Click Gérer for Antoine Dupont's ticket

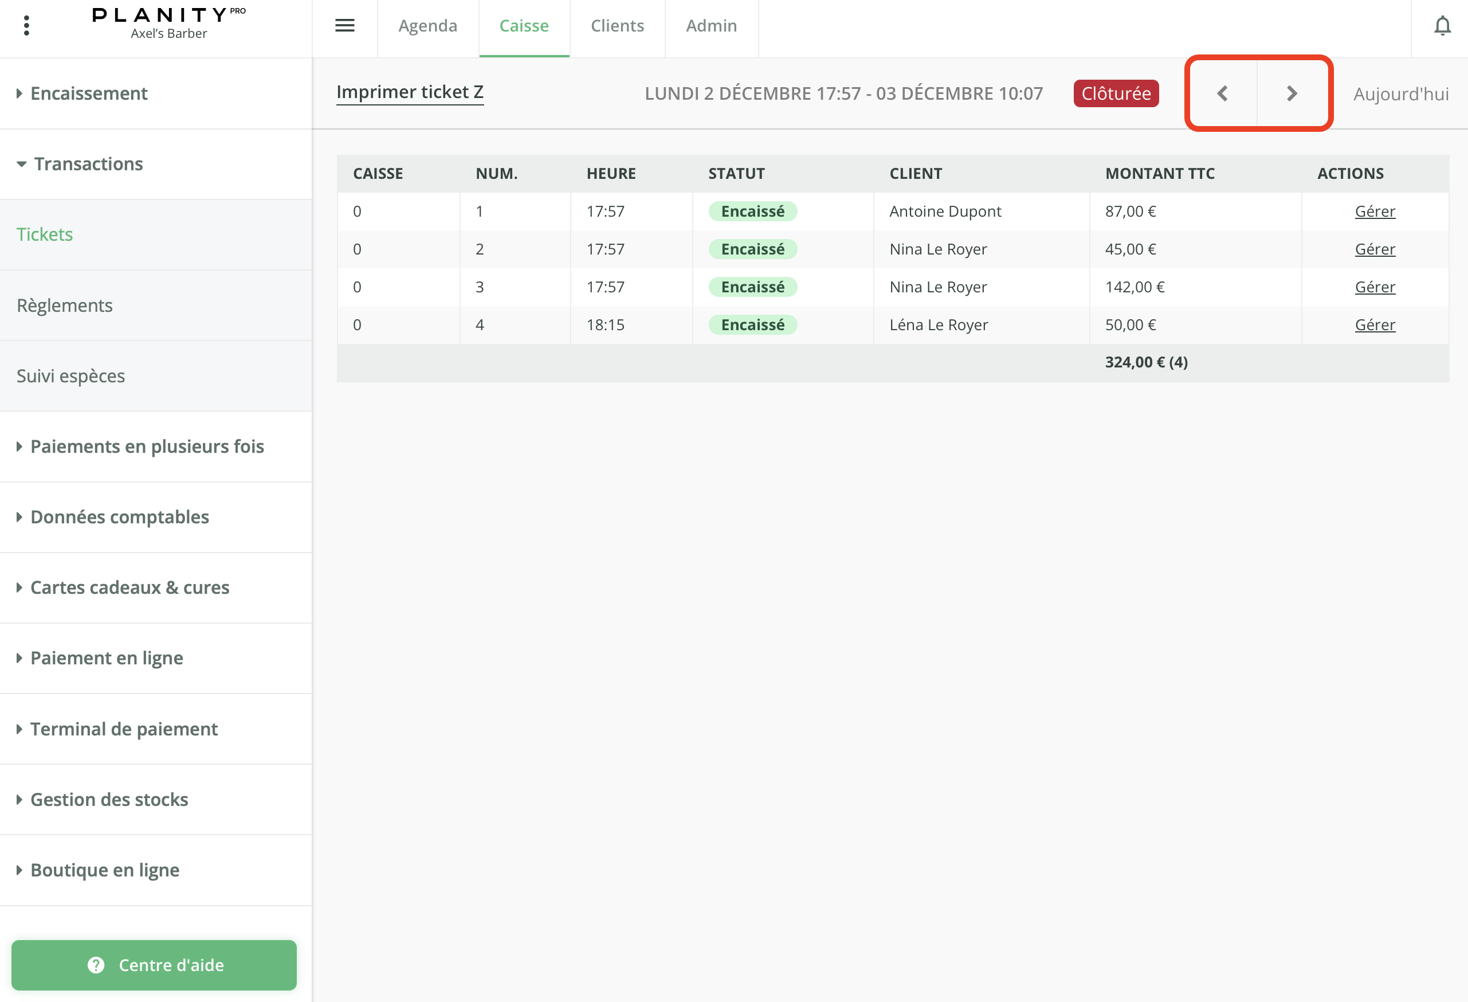tap(1375, 211)
